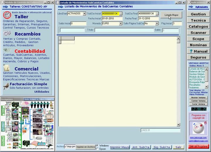This screenshot has width=211, height=152.
Task: Click Scope application button
Action: [198, 39]
